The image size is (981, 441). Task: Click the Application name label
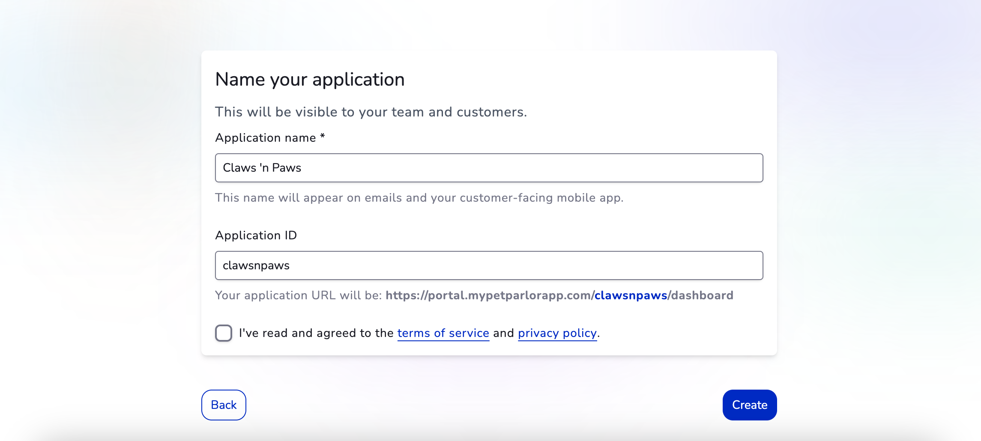pos(270,137)
